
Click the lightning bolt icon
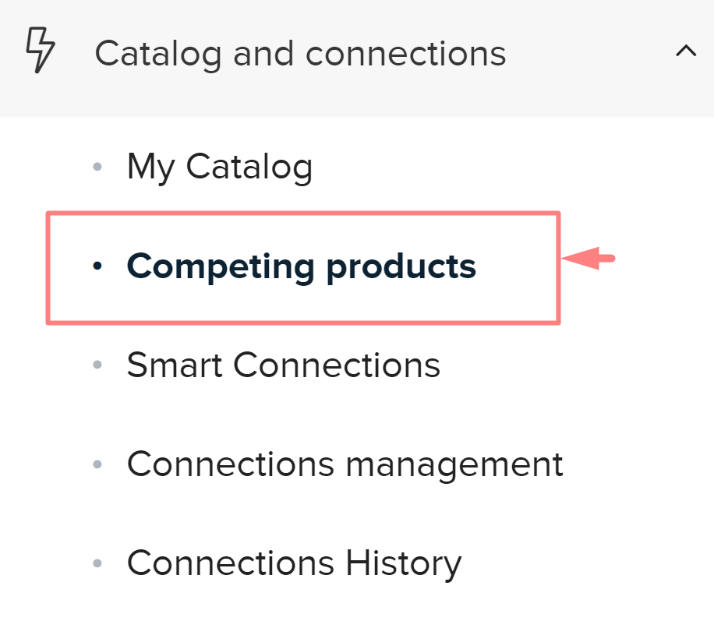click(41, 51)
